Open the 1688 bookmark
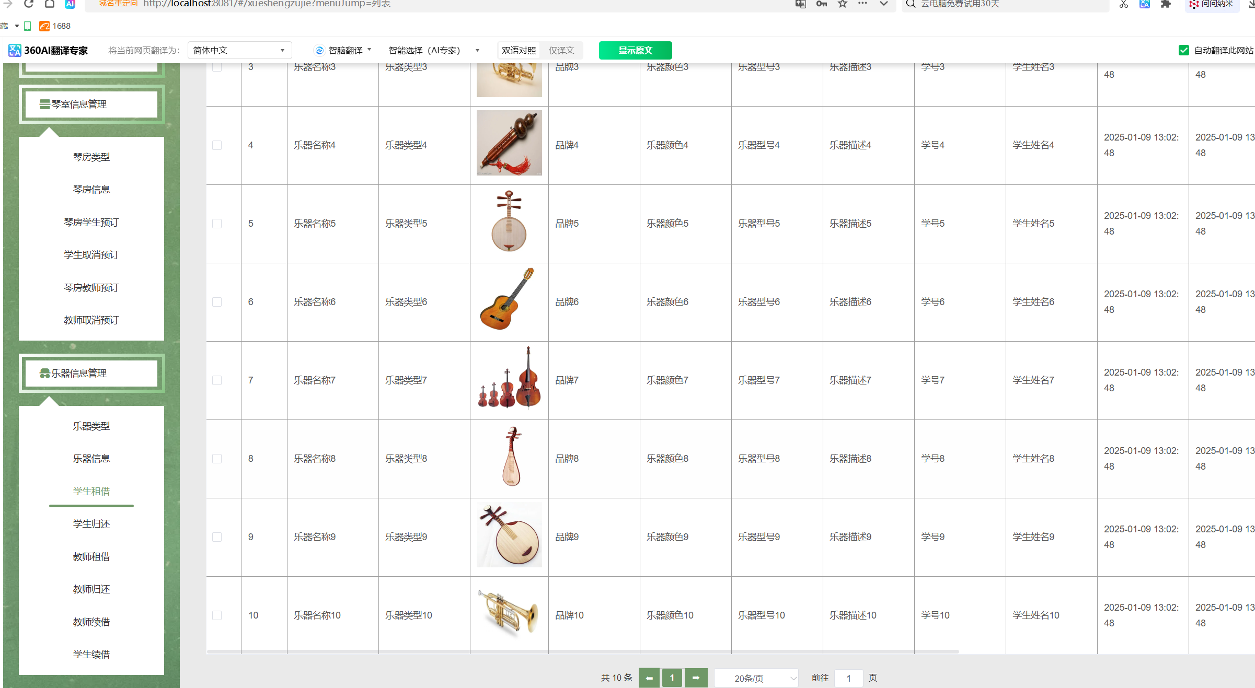This screenshot has width=1255, height=688. pos(55,26)
